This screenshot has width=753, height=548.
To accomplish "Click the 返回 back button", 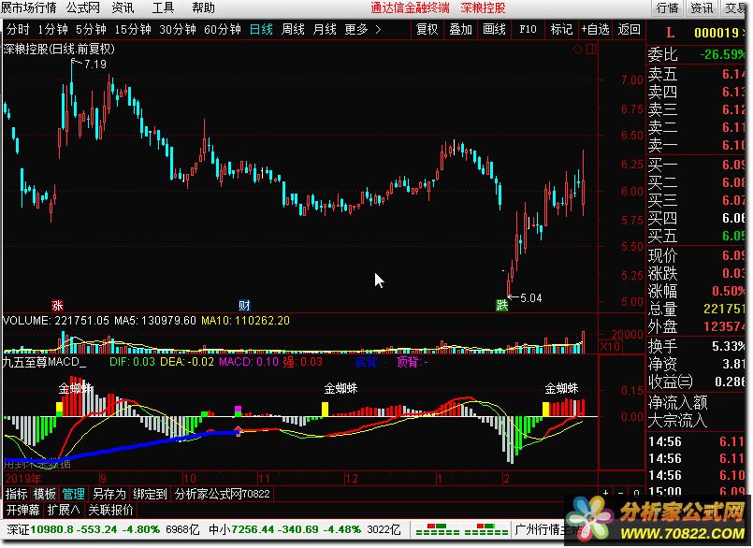I will (629, 29).
